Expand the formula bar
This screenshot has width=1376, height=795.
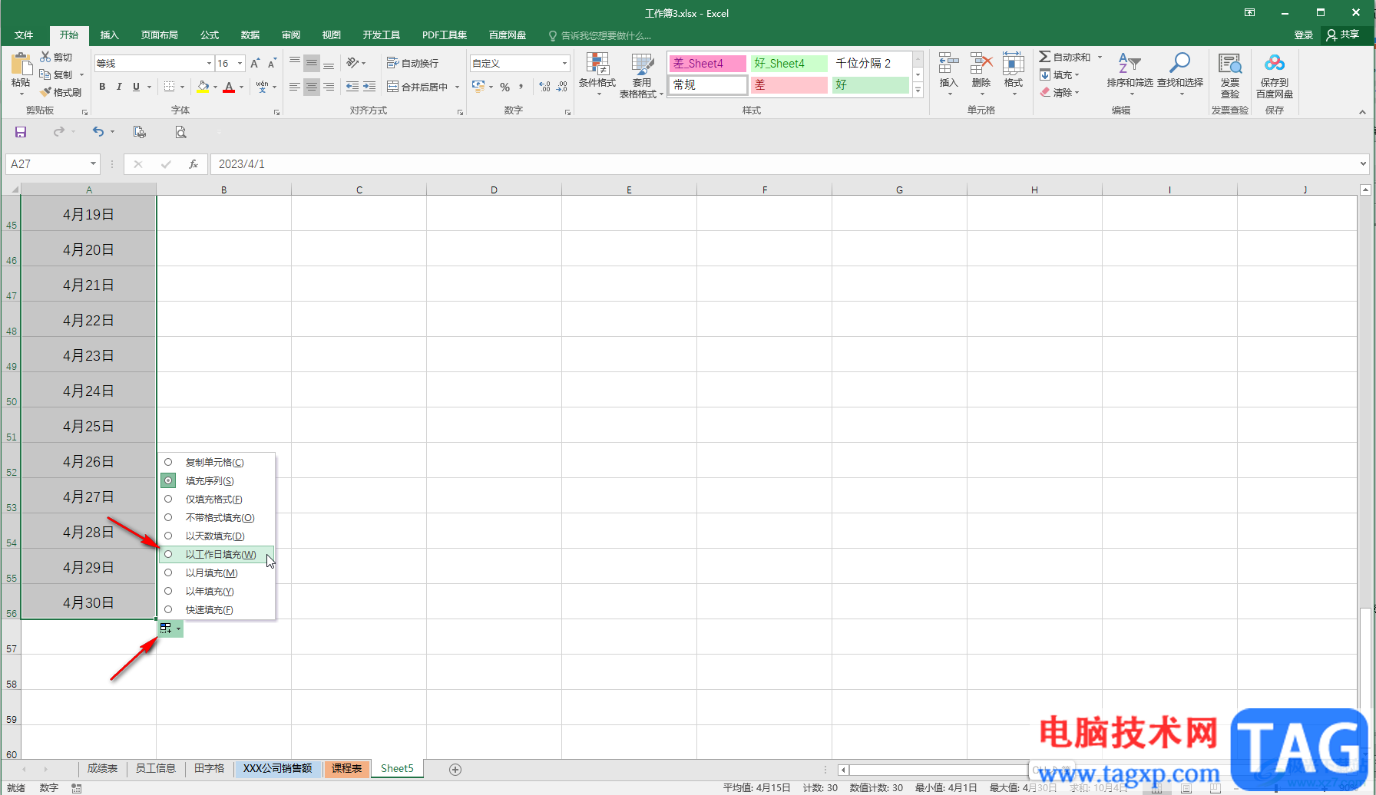[x=1363, y=163]
